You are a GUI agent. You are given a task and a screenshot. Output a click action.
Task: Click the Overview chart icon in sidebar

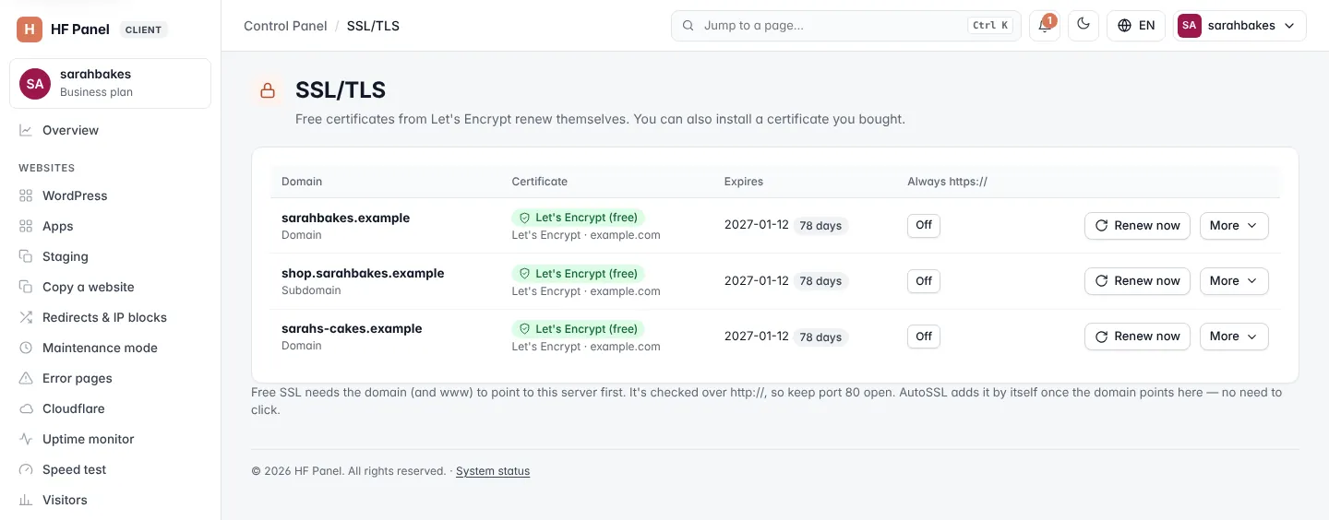(26, 130)
